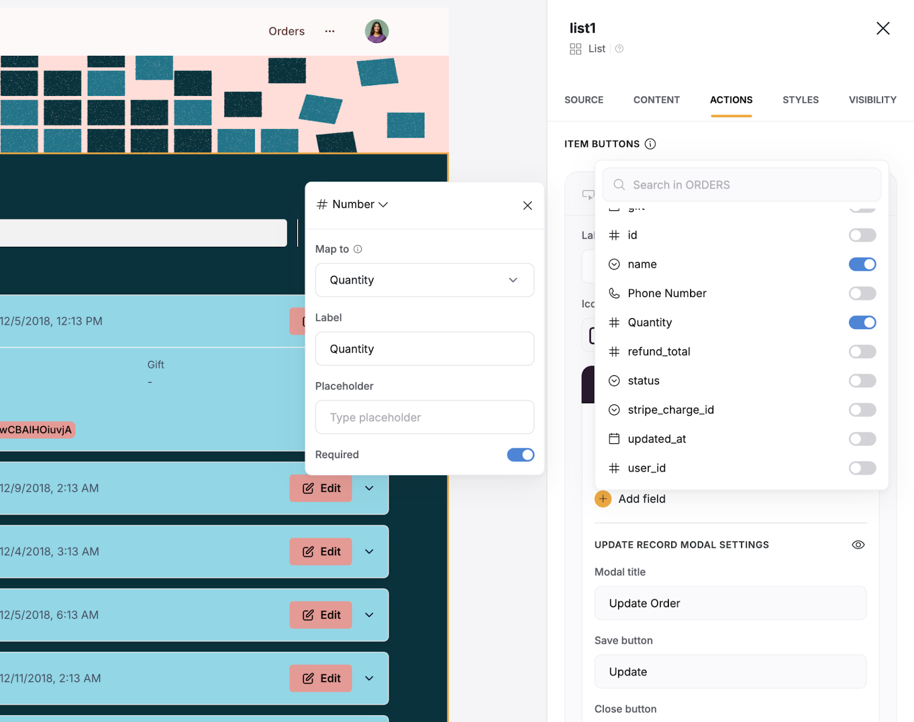914x722 pixels.
Task: Close the Number field popup
Action: 527,206
